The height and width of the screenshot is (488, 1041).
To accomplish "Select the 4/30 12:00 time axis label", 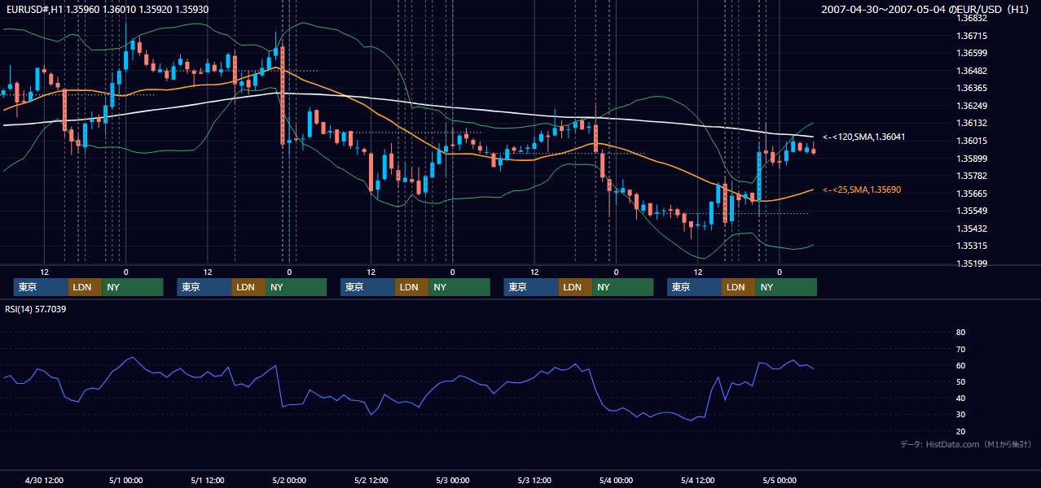I will pyautogui.click(x=45, y=481).
